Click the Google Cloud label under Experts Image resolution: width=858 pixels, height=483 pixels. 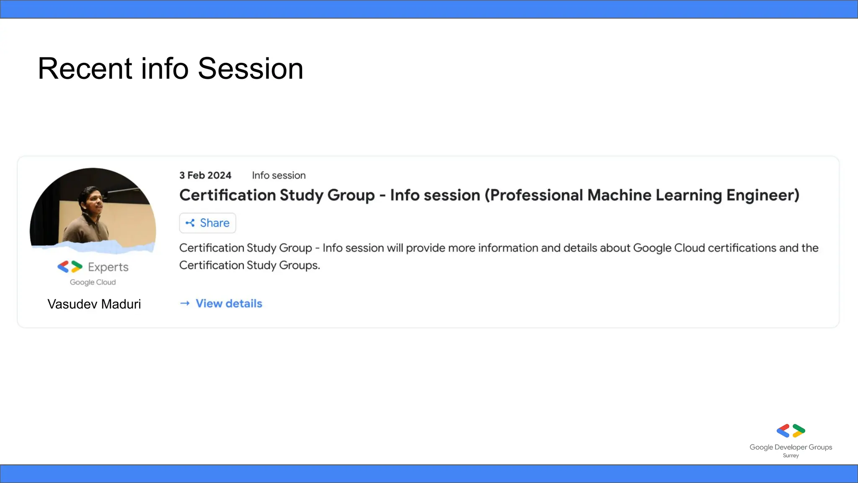pyautogui.click(x=93, y=282)
